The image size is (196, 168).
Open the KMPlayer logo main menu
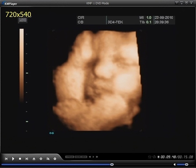click(x=10, y=3)
